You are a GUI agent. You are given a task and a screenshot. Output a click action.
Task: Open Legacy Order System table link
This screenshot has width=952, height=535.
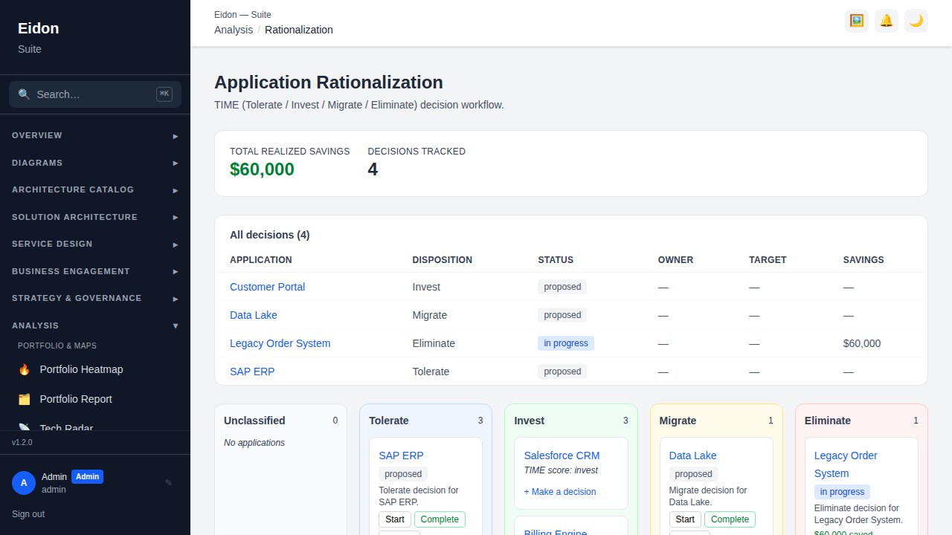[x=280, y=343]
